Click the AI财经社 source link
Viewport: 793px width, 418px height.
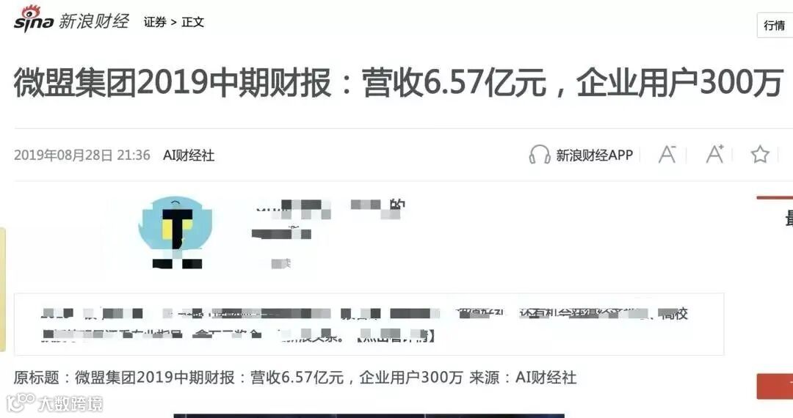(x=189, y=155)
